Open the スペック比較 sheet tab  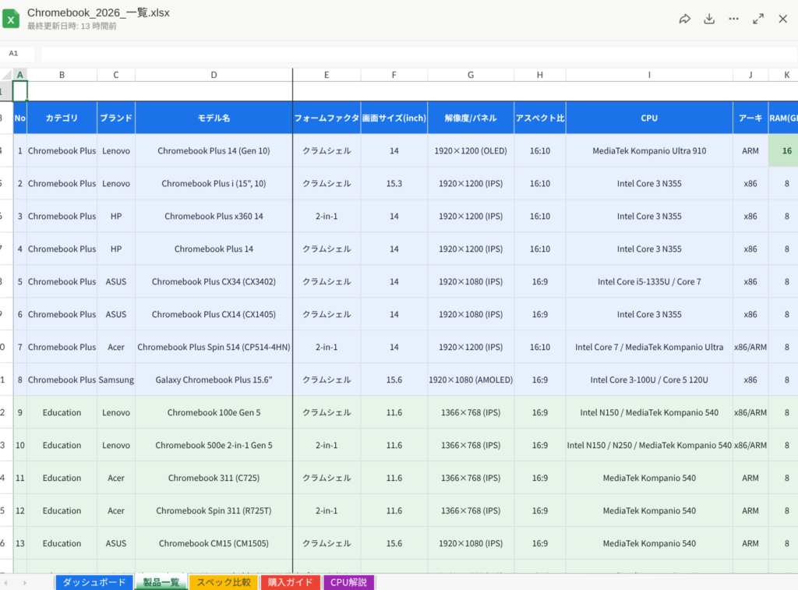tap(224, 582)
